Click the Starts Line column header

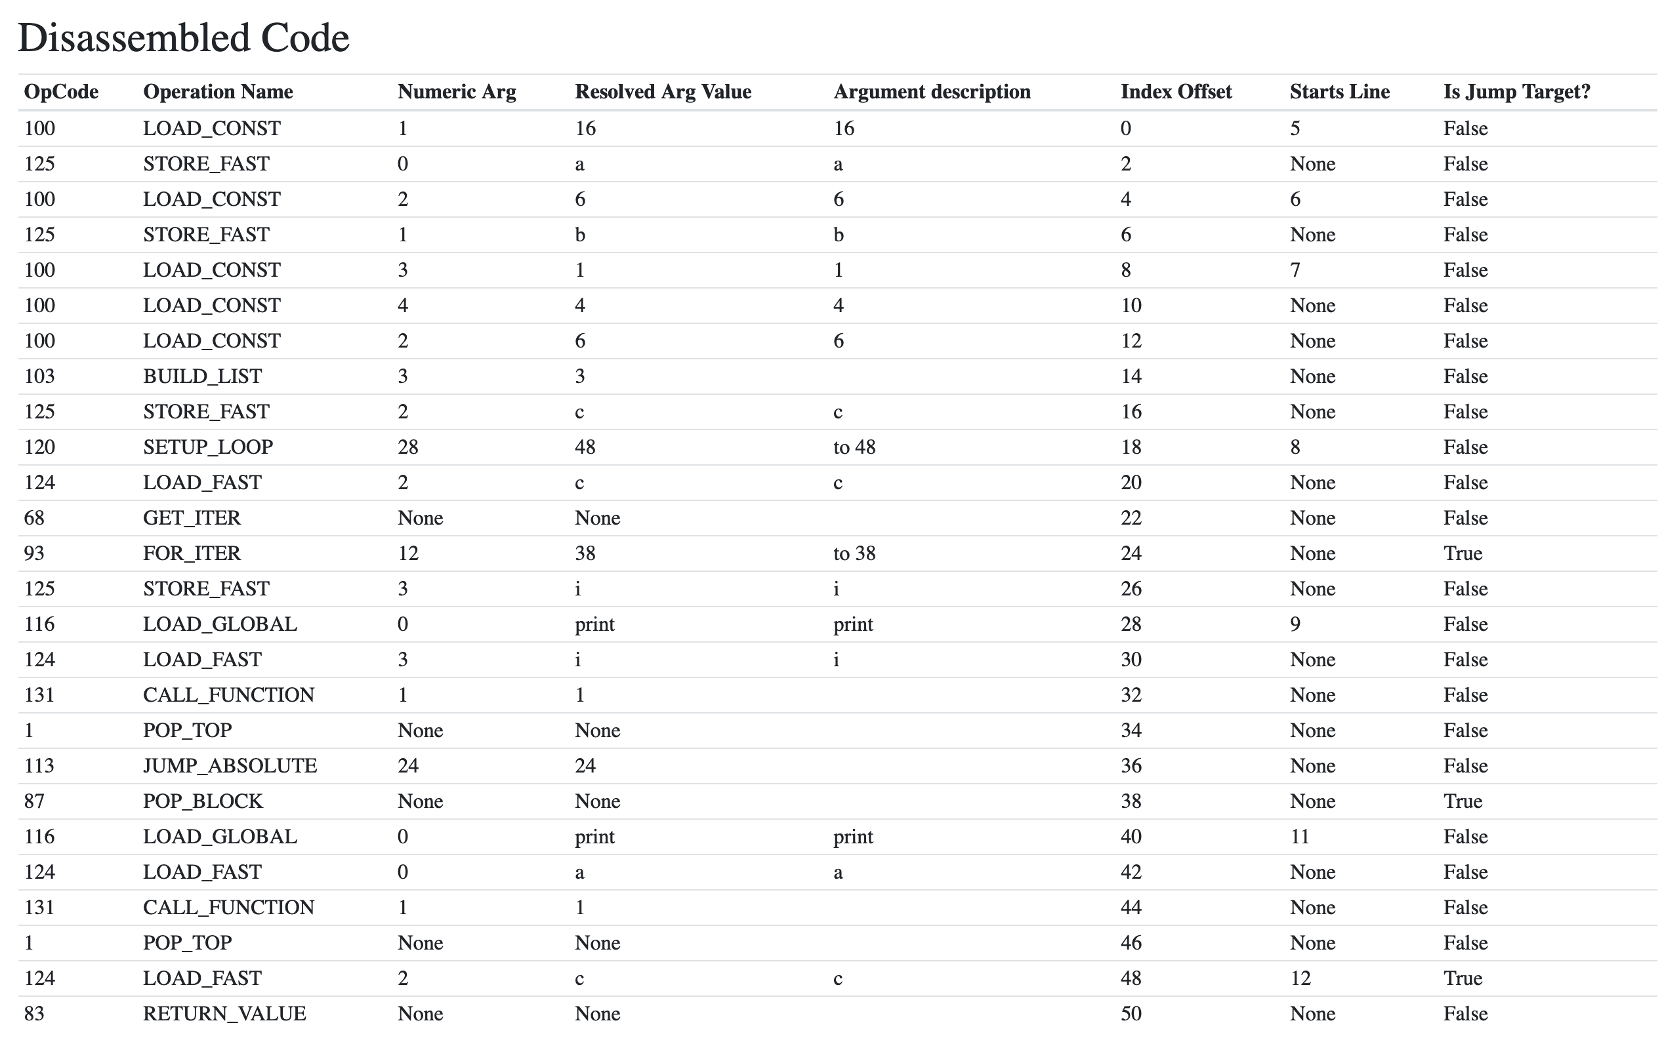[x=1339, y=92]
